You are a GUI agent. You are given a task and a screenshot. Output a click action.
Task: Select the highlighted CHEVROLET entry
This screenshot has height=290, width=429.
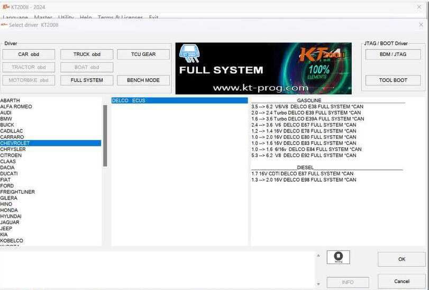point(51,143)
